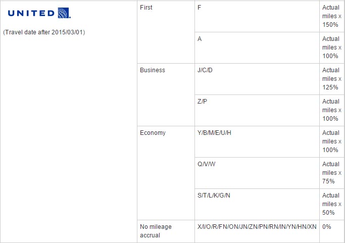This screenshot has width=345, height=243.
Task: Select the Y/B/M/E/U/H booking classes
Action: [214, 133]
